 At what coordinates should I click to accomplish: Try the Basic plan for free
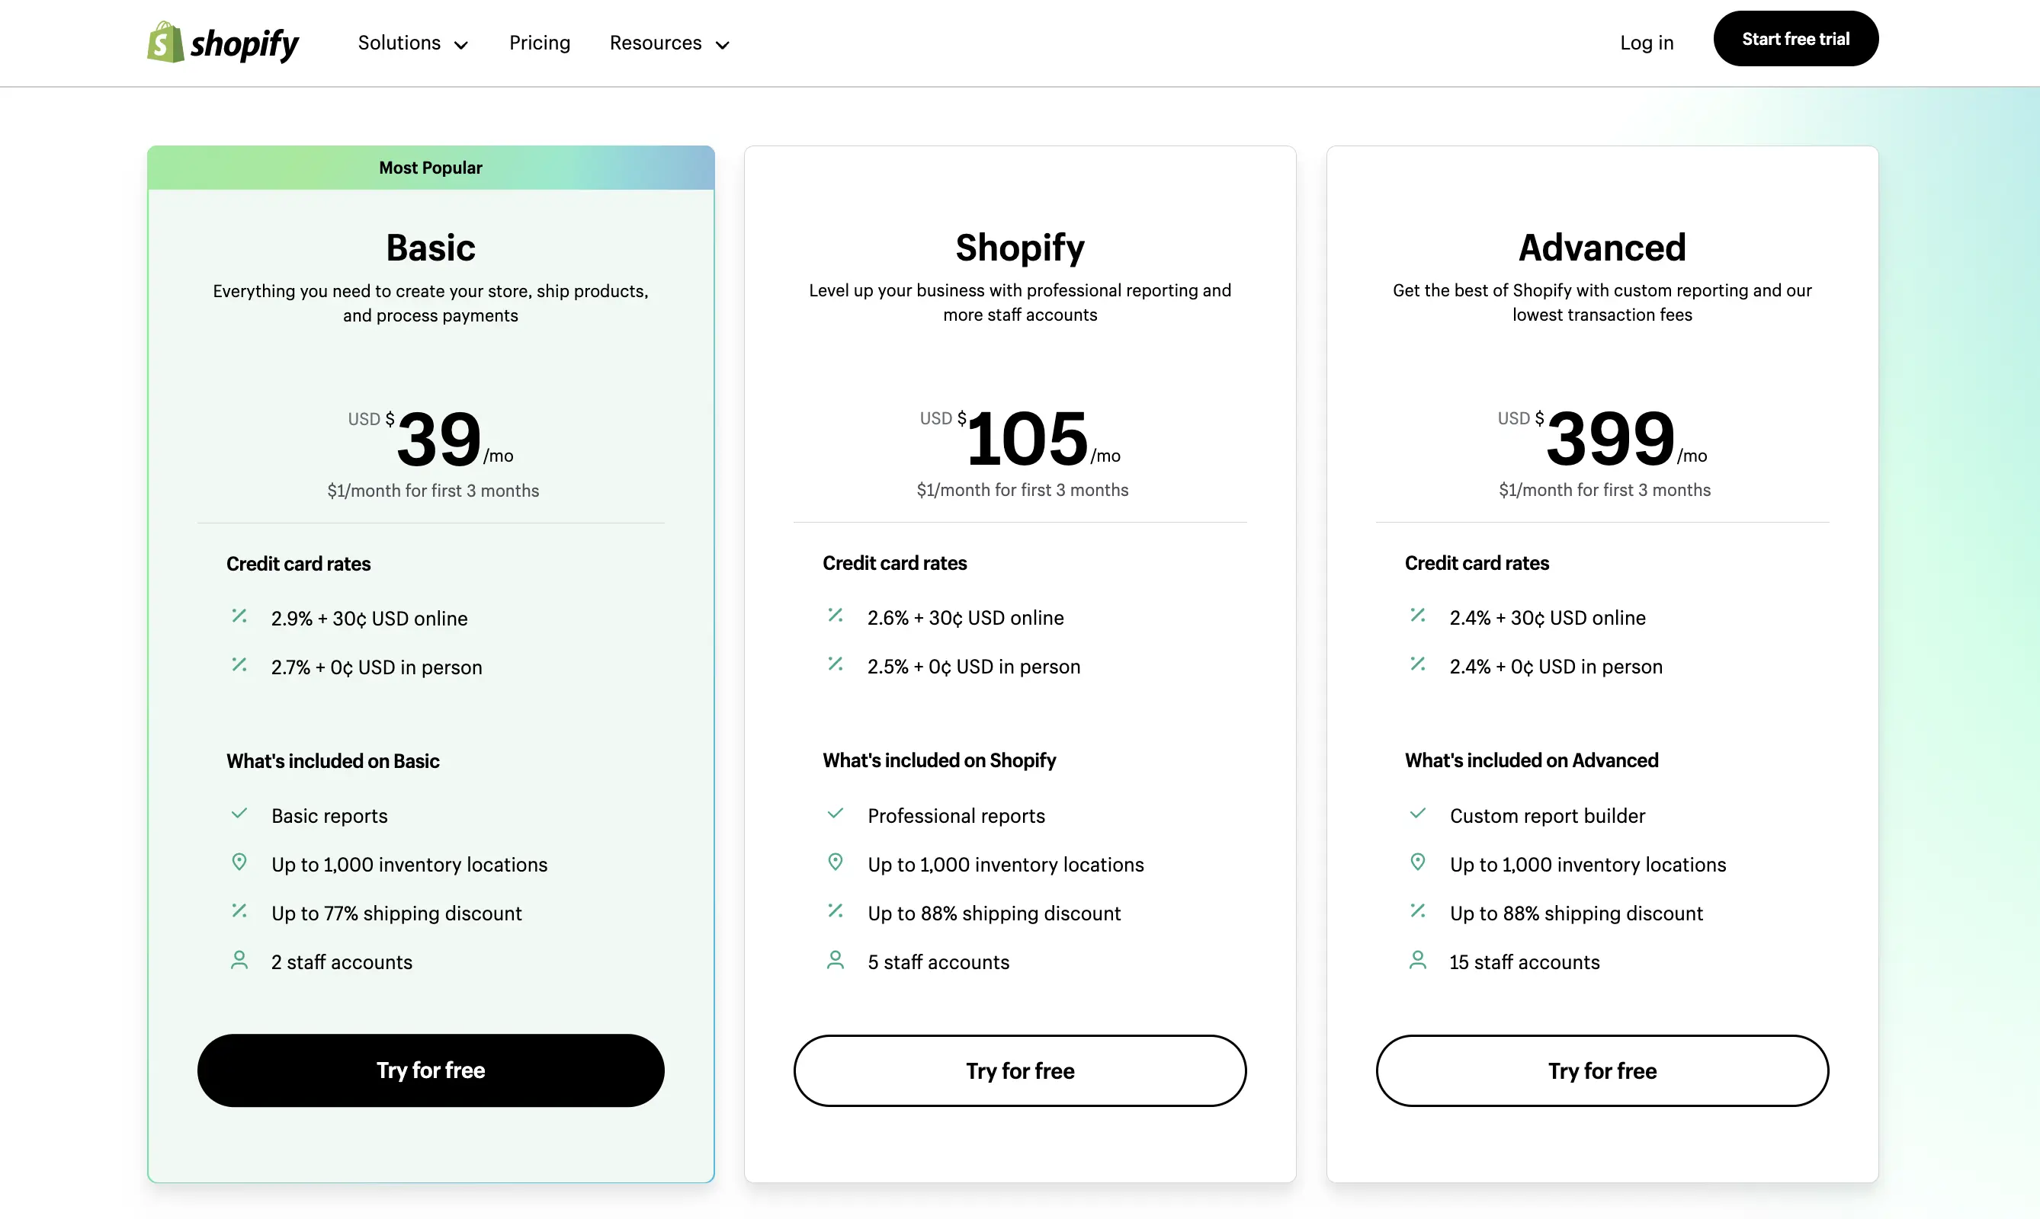pos(430,1070)
